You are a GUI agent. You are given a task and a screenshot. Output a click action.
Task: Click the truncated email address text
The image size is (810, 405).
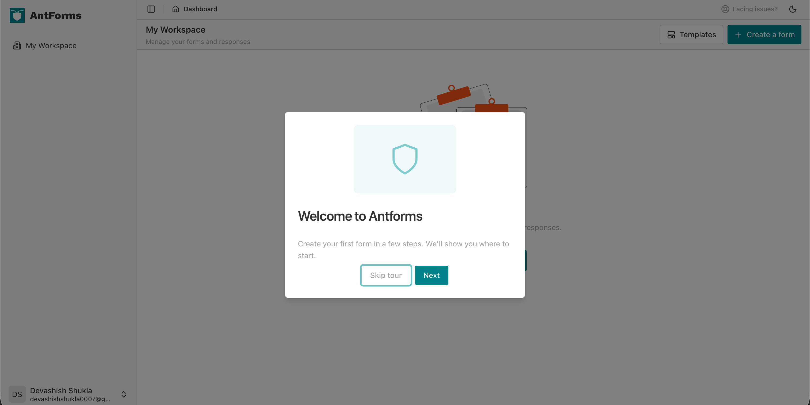point(70,399)
